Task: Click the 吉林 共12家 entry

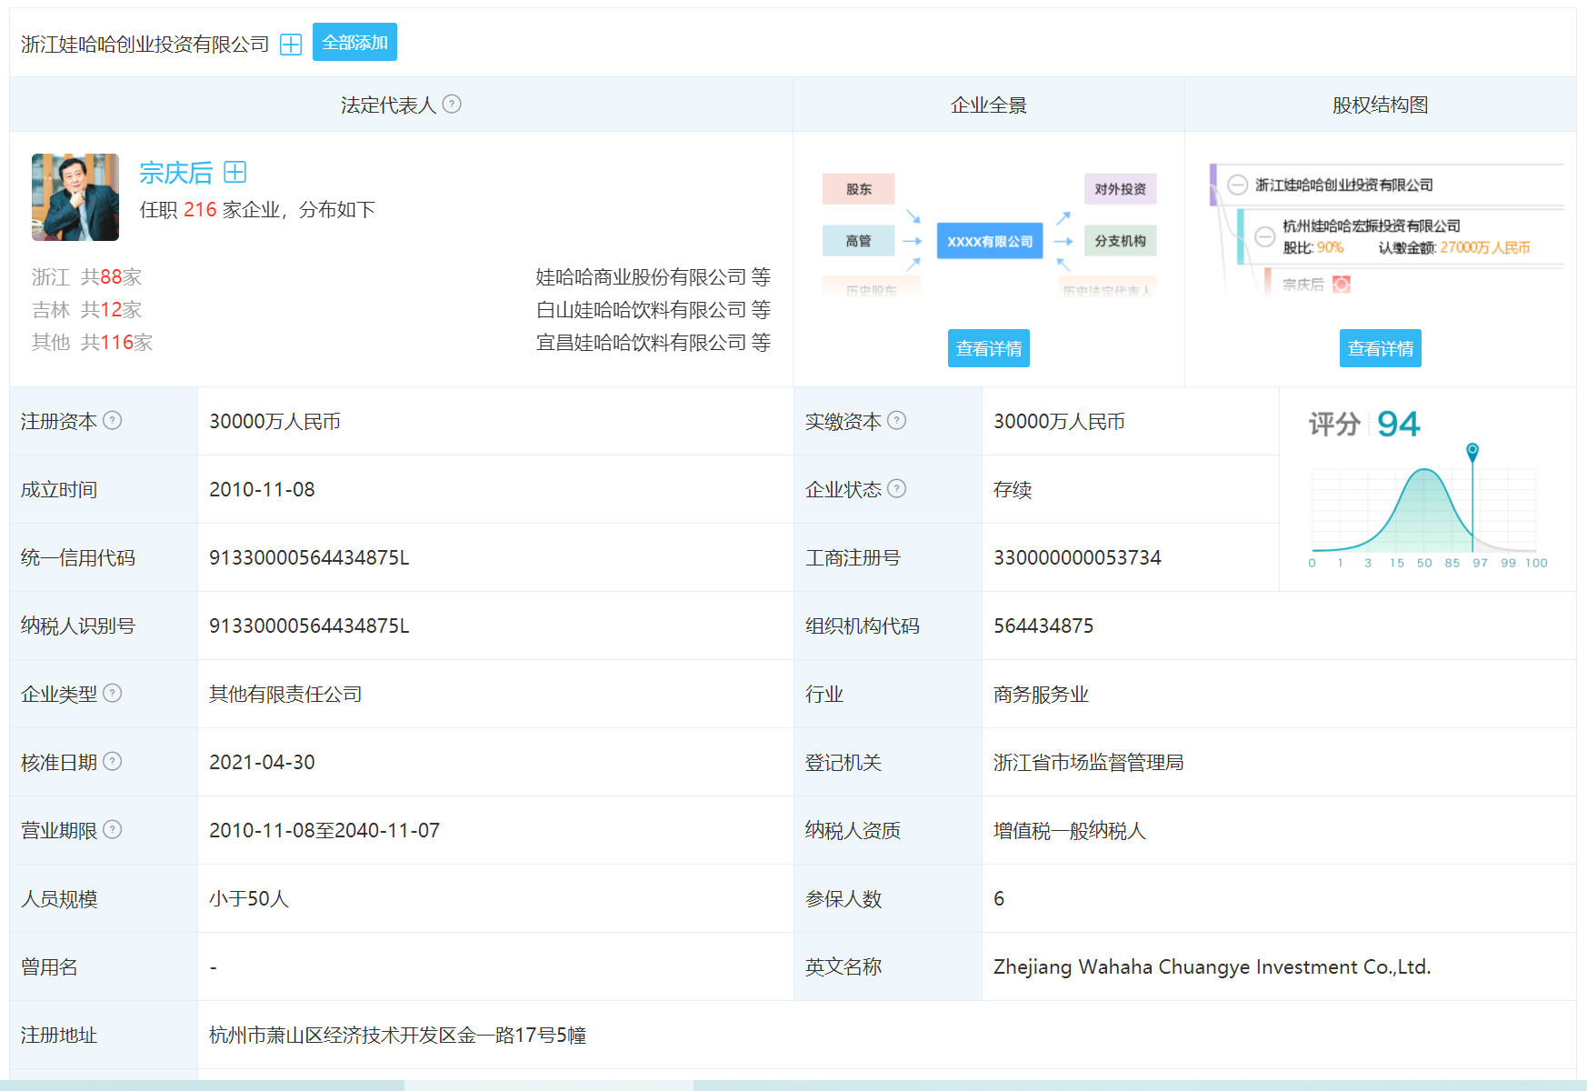Action: 87,309
